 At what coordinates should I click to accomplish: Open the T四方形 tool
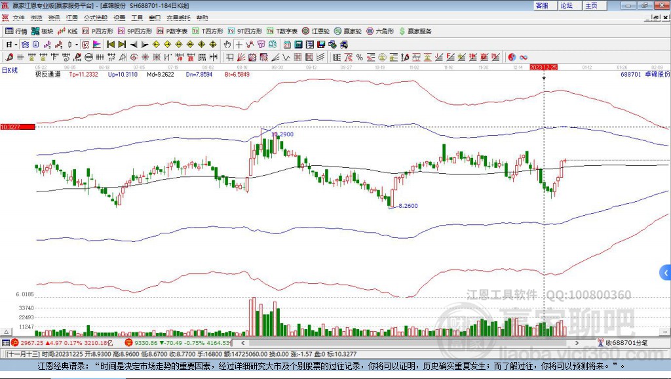[208, 31]
